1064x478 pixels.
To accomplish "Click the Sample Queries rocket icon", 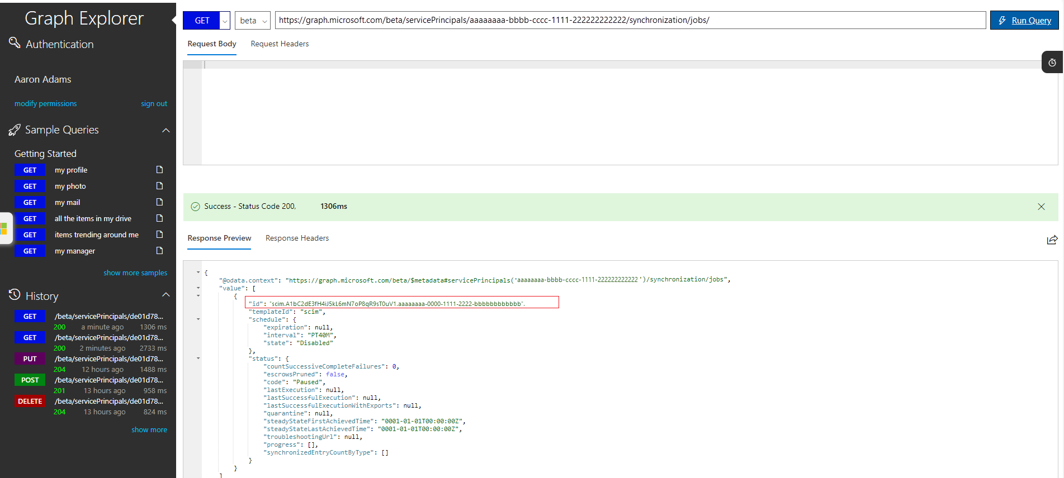I will coord(15,130).
